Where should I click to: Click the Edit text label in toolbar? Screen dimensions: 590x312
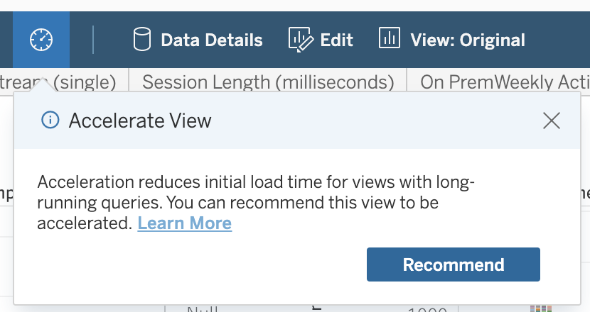coord(337,40)
